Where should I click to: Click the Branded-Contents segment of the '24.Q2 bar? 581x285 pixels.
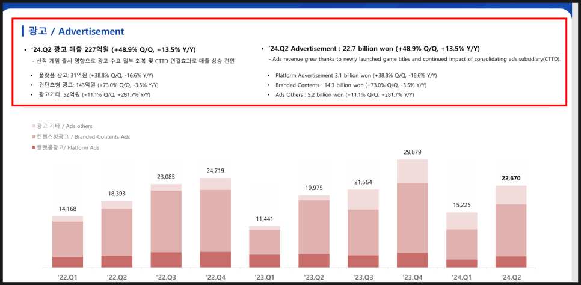click(x=511, y=230)
